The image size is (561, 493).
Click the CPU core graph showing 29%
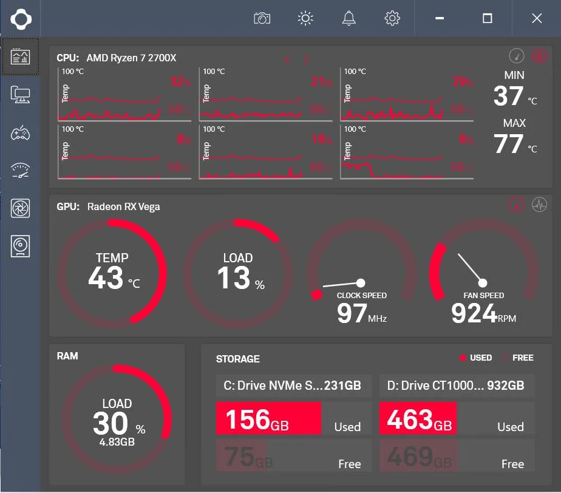pos(407,94)
